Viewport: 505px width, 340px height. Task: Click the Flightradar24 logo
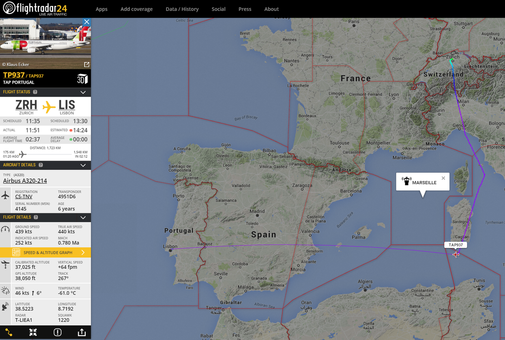pyautogui.click(x=35, y=9)
